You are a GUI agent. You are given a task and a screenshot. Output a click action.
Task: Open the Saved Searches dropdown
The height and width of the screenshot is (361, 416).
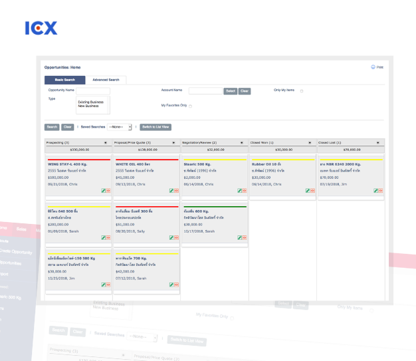(120, 126)
